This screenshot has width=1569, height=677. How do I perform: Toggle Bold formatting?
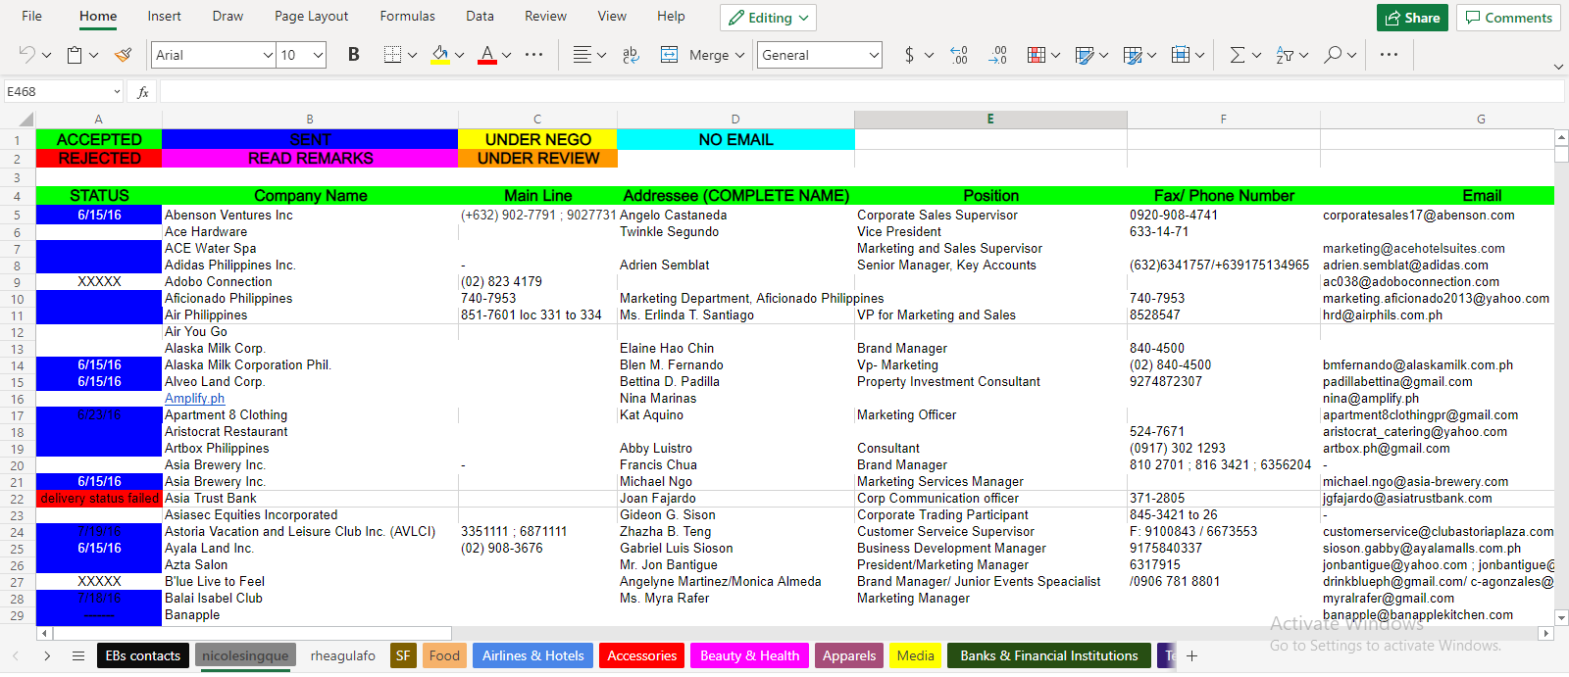coord(354,55)
